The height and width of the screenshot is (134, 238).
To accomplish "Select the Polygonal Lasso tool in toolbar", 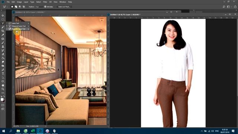I will [x=3, y=23].
